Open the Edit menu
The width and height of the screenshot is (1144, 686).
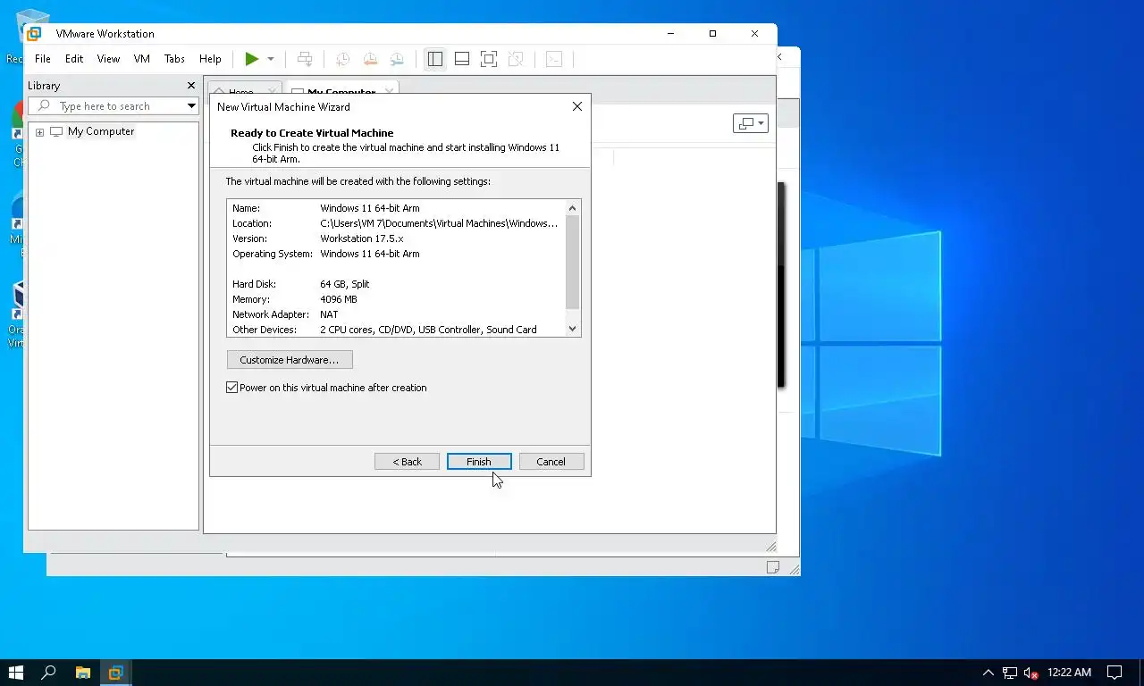pos(74,59)
